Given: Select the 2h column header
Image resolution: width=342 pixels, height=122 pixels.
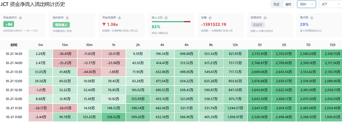Looking at the screenshot, I should tap(138, 45).
